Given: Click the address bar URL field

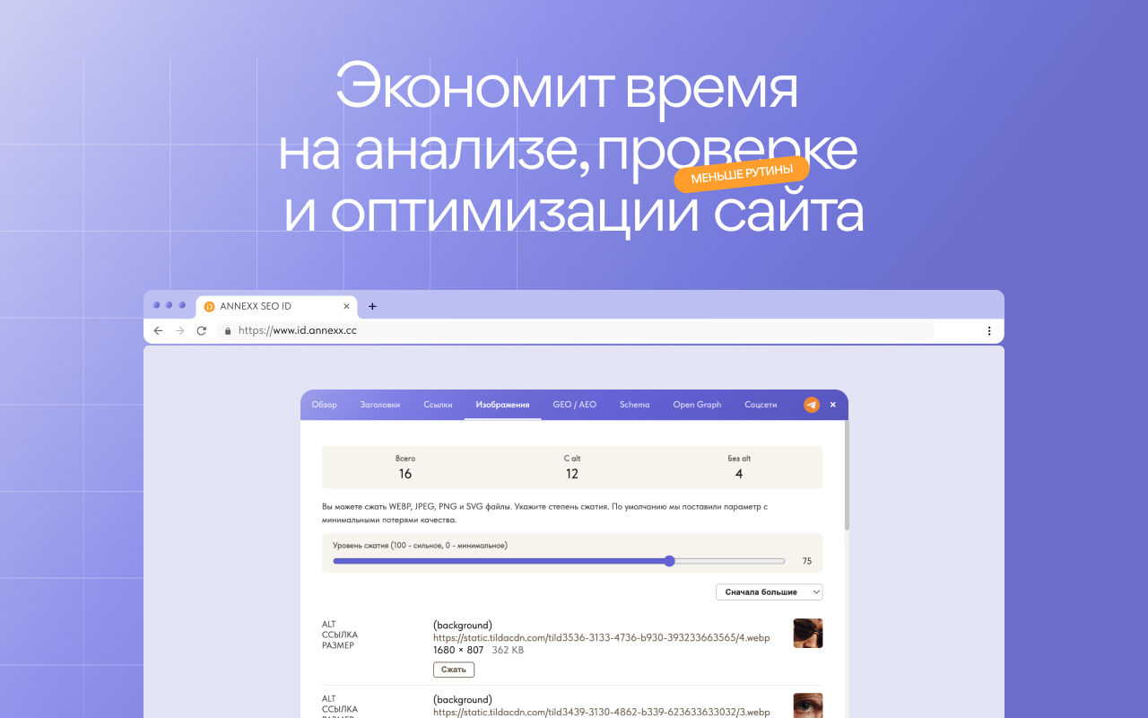Looking at the screenshot, I should [x=576, y=330].
